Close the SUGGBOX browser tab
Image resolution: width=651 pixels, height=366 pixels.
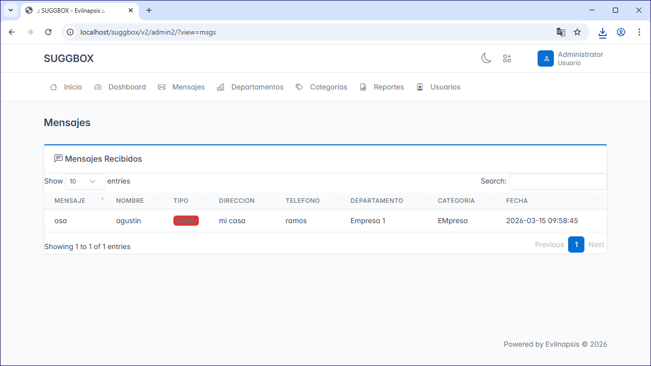click(x=131, y=10)
